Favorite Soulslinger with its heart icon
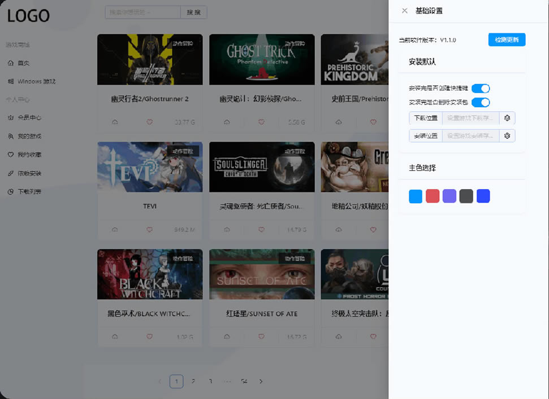Viewport: 549px width, 399px height. tap(261, 230)
